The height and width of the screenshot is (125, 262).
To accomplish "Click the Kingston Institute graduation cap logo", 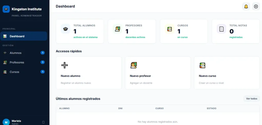I will click(6, 9).
